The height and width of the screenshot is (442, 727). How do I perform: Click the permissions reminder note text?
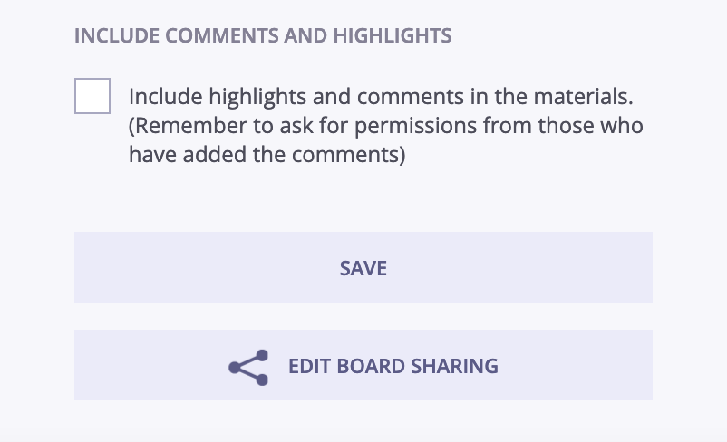pos(386,139)
